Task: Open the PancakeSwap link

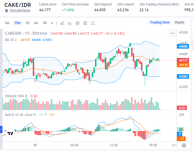Action: pyautogui.click(x=20, y=10)
